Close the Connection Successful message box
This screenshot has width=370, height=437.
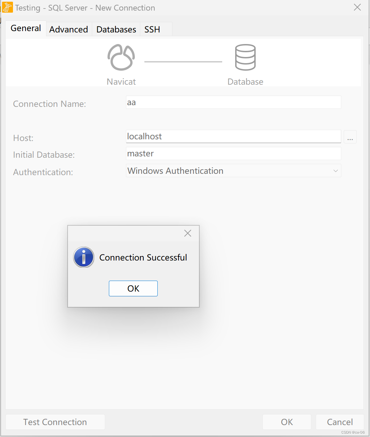188,233
